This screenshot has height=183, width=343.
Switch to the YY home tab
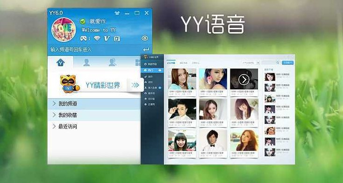tap(61, 62)
